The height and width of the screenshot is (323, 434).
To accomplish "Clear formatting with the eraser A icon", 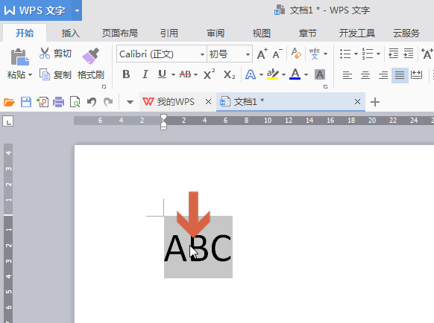I will (x=296, y=54).
